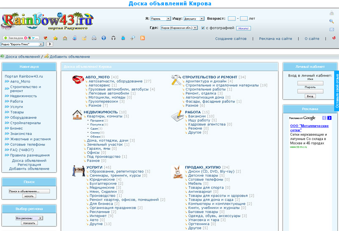The height and width of the screenshot is (231, 339).
Task: Expand the 'Все регионы' region dropdown
Action: [29, 218]
